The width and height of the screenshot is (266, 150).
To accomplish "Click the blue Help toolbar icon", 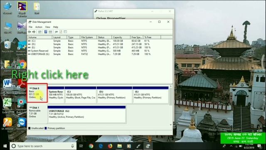I will click(46, 32).
